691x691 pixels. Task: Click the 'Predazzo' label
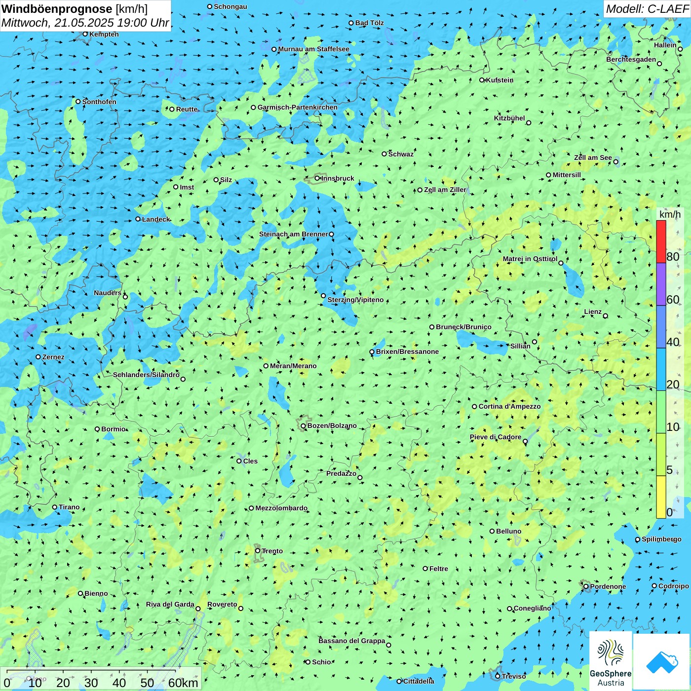coord(341,473)
